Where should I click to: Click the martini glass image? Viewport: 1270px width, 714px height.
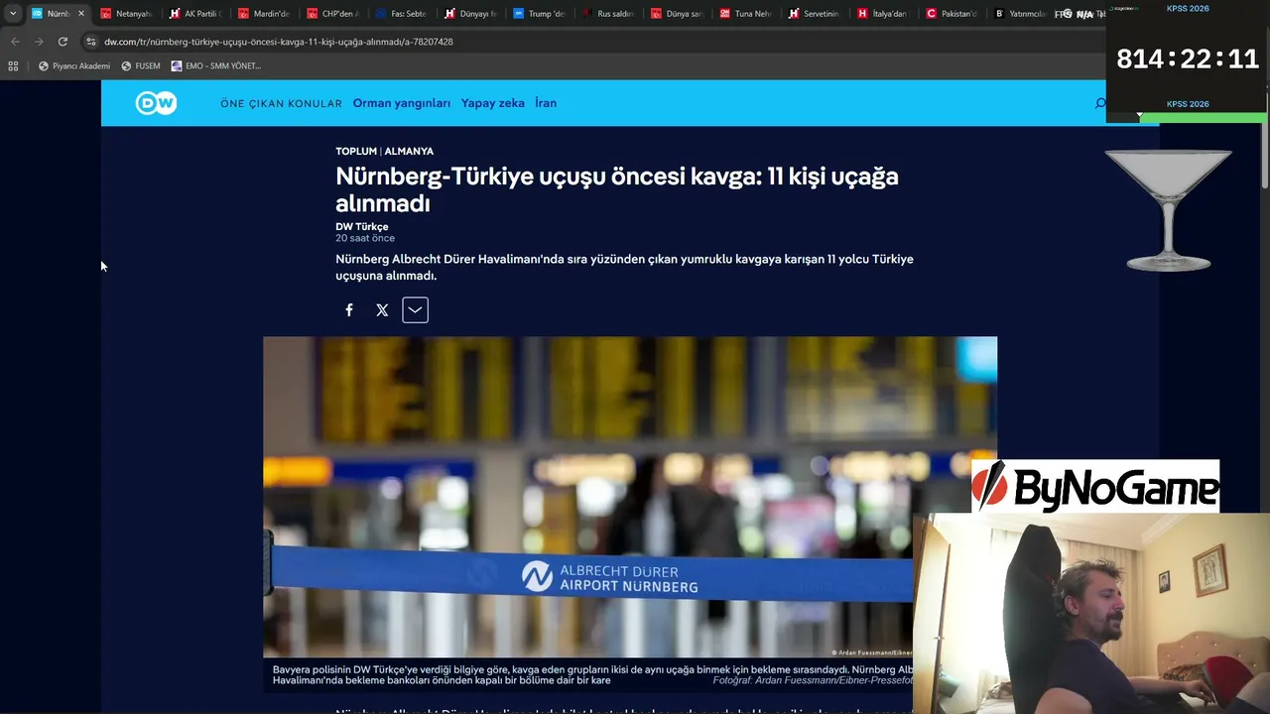[x=1169, y=209]
